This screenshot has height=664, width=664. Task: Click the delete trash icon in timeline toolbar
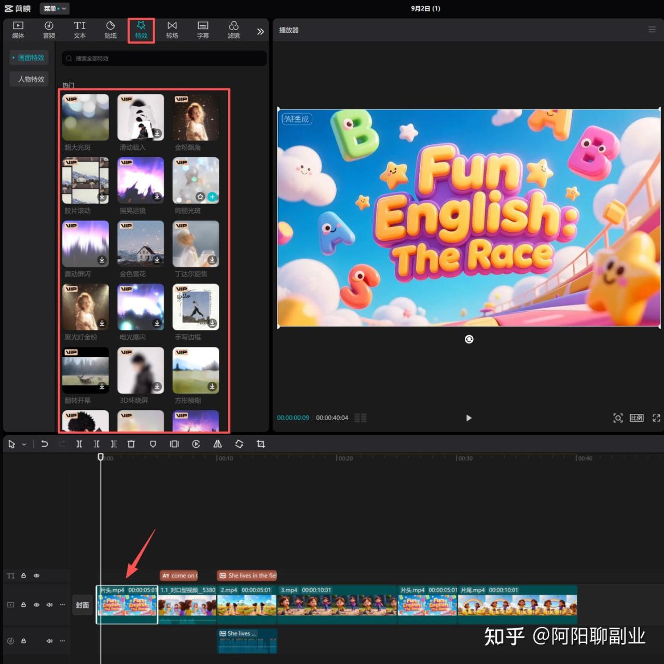pyautogui.click(x=131, y=444)
